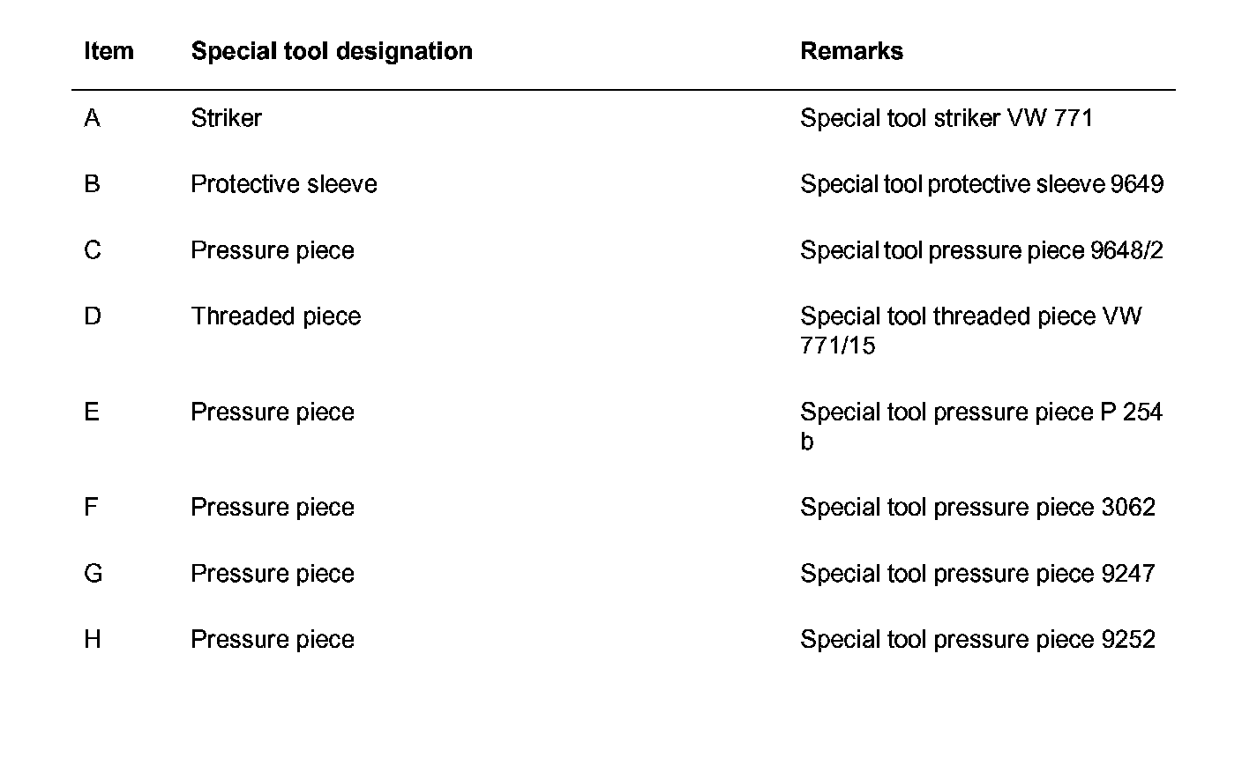Select the item letter "G"
The height and width of the screenshot is (758, 1242).
coord(94,574)
